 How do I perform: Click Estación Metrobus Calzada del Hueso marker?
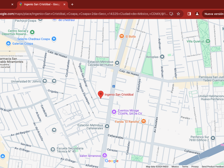(x=117, y=63)
